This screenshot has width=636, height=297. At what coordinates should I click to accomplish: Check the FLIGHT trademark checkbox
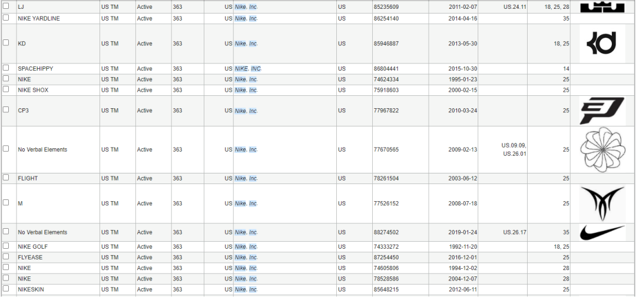pos(6,178)
